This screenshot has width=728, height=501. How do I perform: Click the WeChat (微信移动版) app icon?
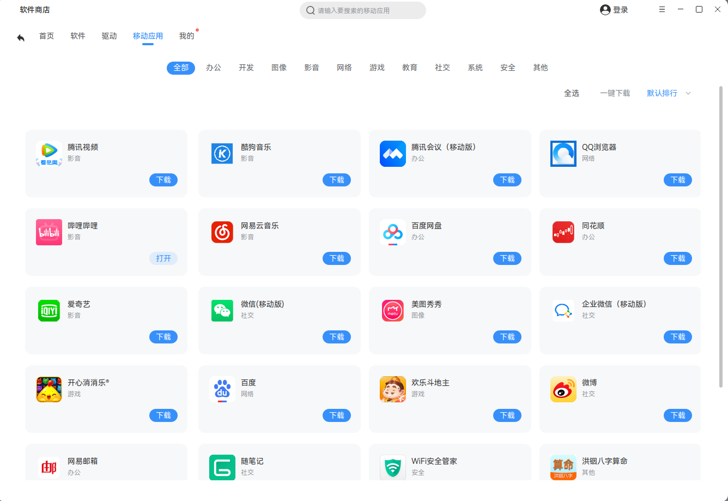click(222, 311)
